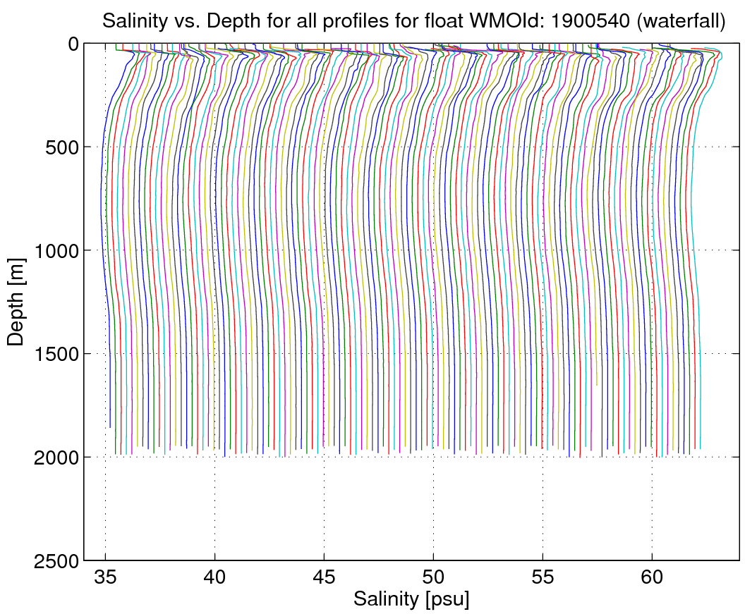Click the plot title mentioning float 1900540

(x=414, y=21)
